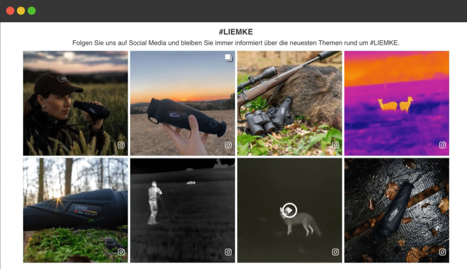Click the green maximize window button
Viewport: 467px width, 269px height.
[x=31, y=11]
